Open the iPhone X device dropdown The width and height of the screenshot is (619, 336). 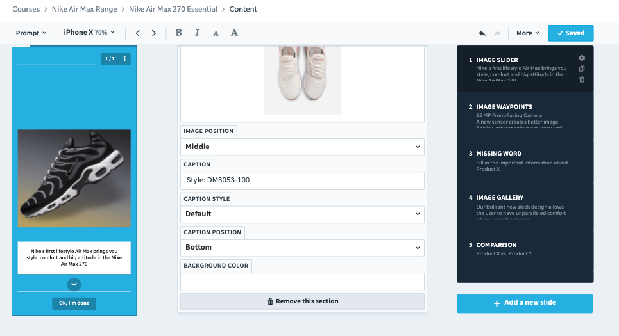(x=89, y=32)
